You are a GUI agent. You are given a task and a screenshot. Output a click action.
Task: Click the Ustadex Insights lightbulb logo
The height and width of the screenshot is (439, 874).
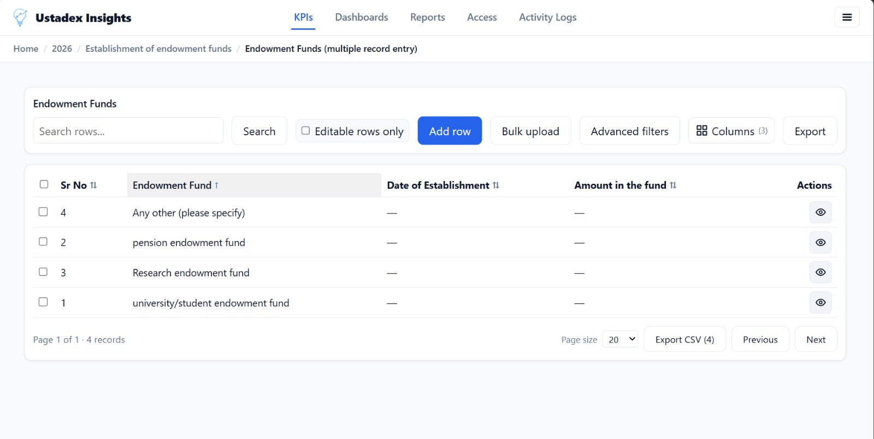[x=20, y=17]
